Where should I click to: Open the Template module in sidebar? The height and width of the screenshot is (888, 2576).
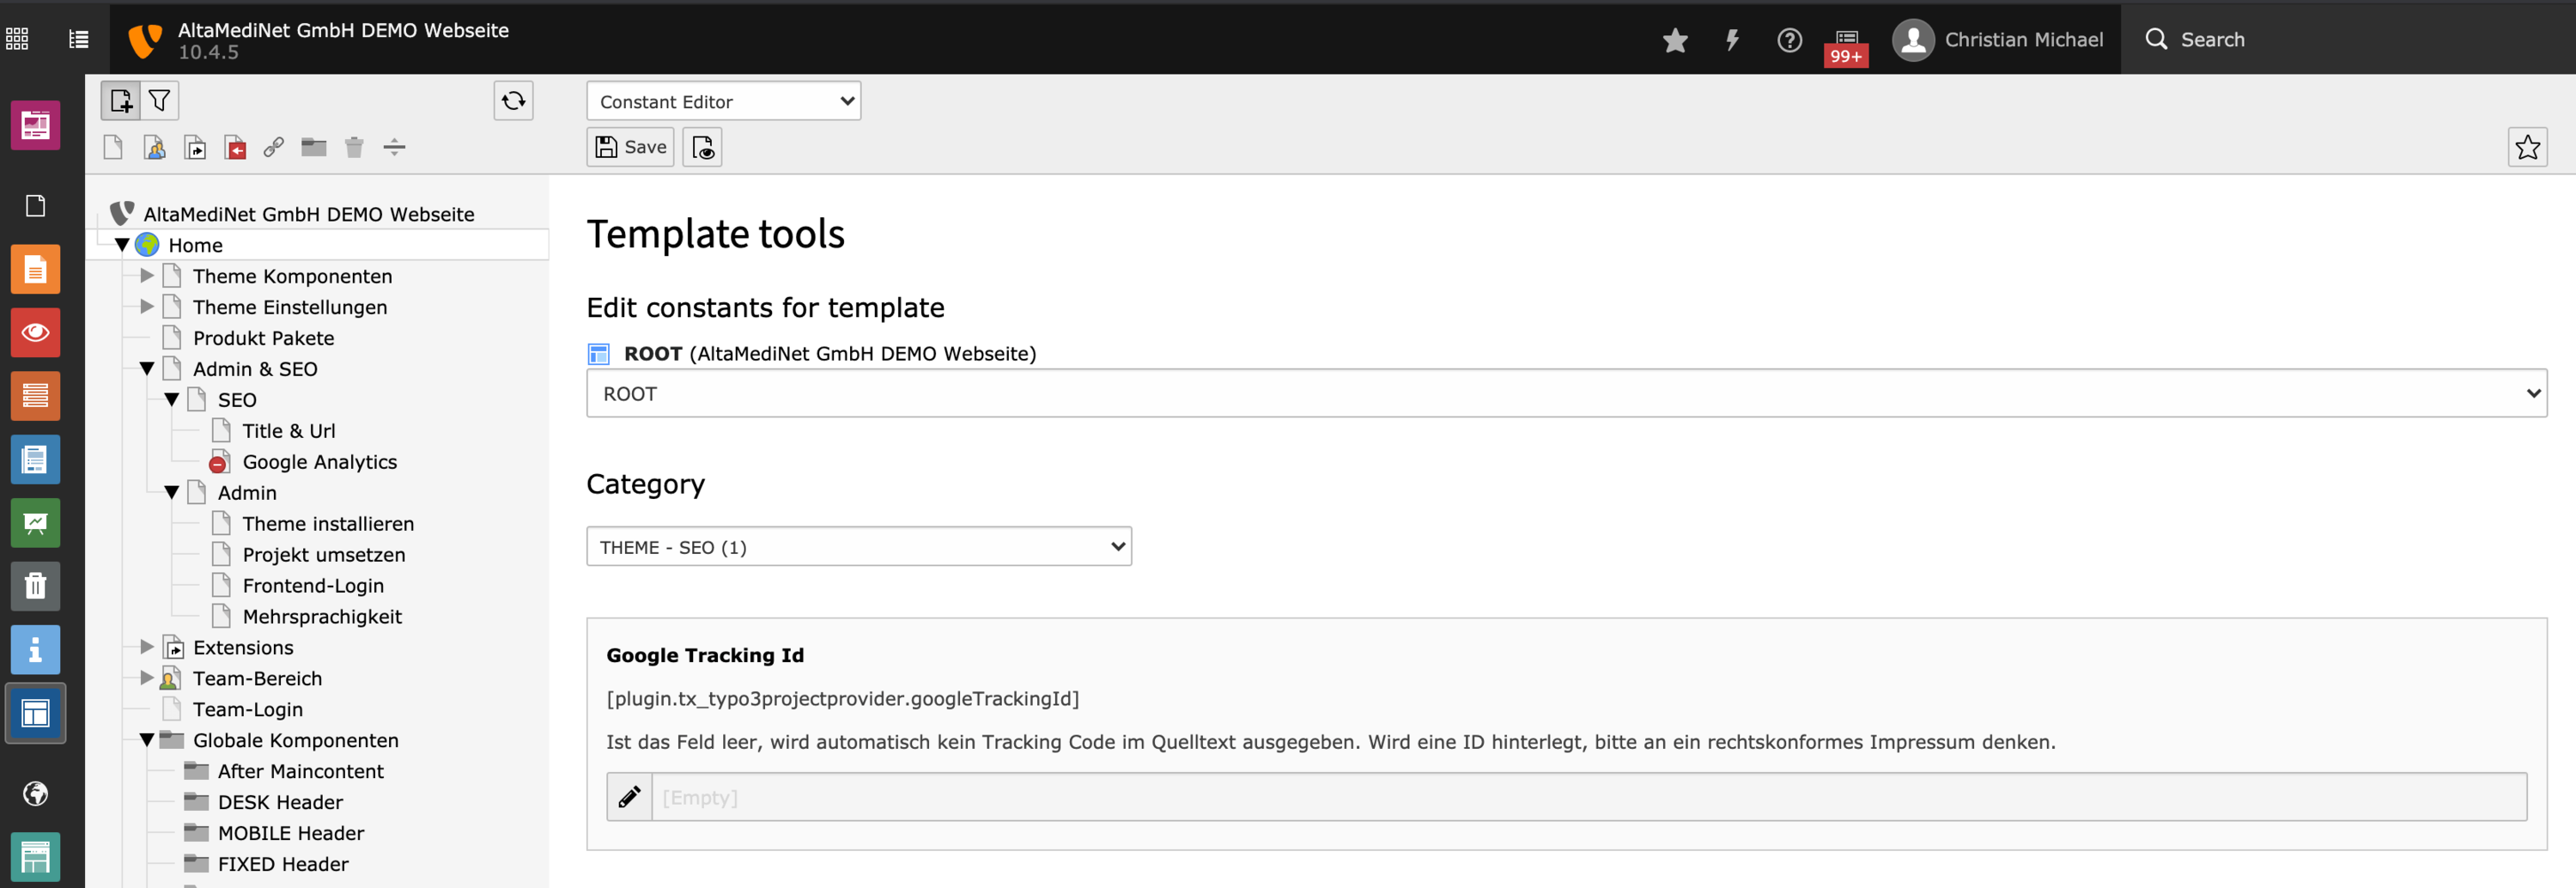click(x=35, y=713)
